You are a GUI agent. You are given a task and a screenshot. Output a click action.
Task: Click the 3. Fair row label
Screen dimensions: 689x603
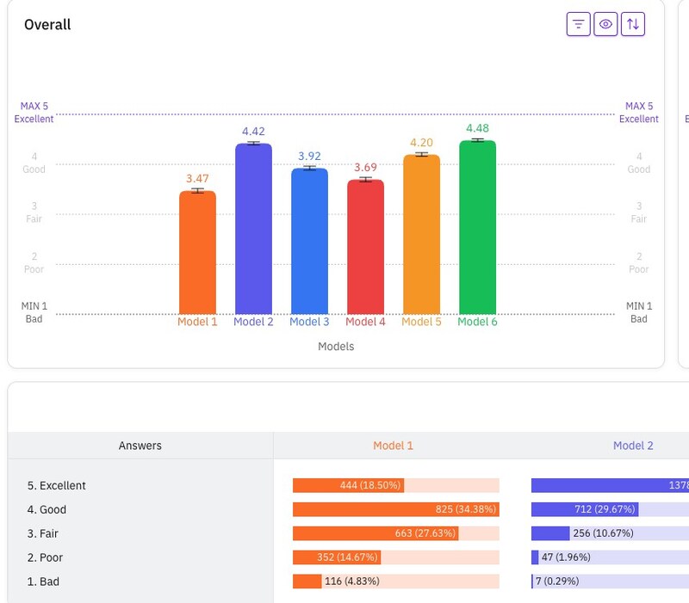[42, 533]
